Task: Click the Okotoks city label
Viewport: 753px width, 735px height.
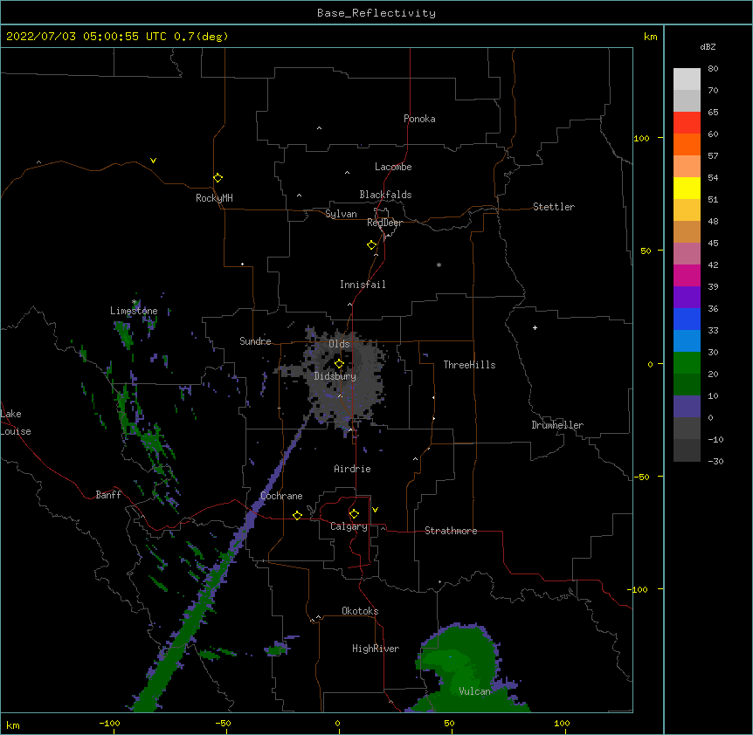Action: (360, 611)
